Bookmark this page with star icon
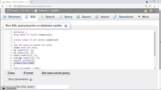This screenshot has height=90, width=161. pos(150,6)
